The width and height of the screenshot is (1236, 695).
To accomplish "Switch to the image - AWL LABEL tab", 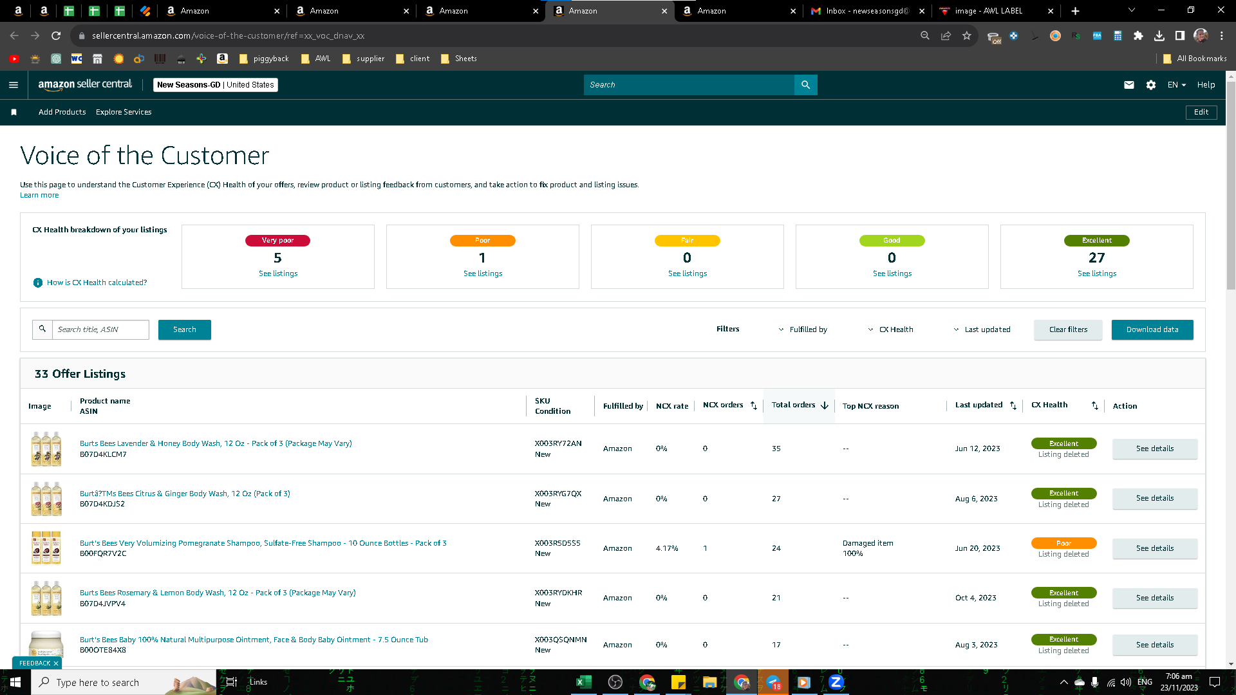I will pyautogui.click(x=997, y=11).
